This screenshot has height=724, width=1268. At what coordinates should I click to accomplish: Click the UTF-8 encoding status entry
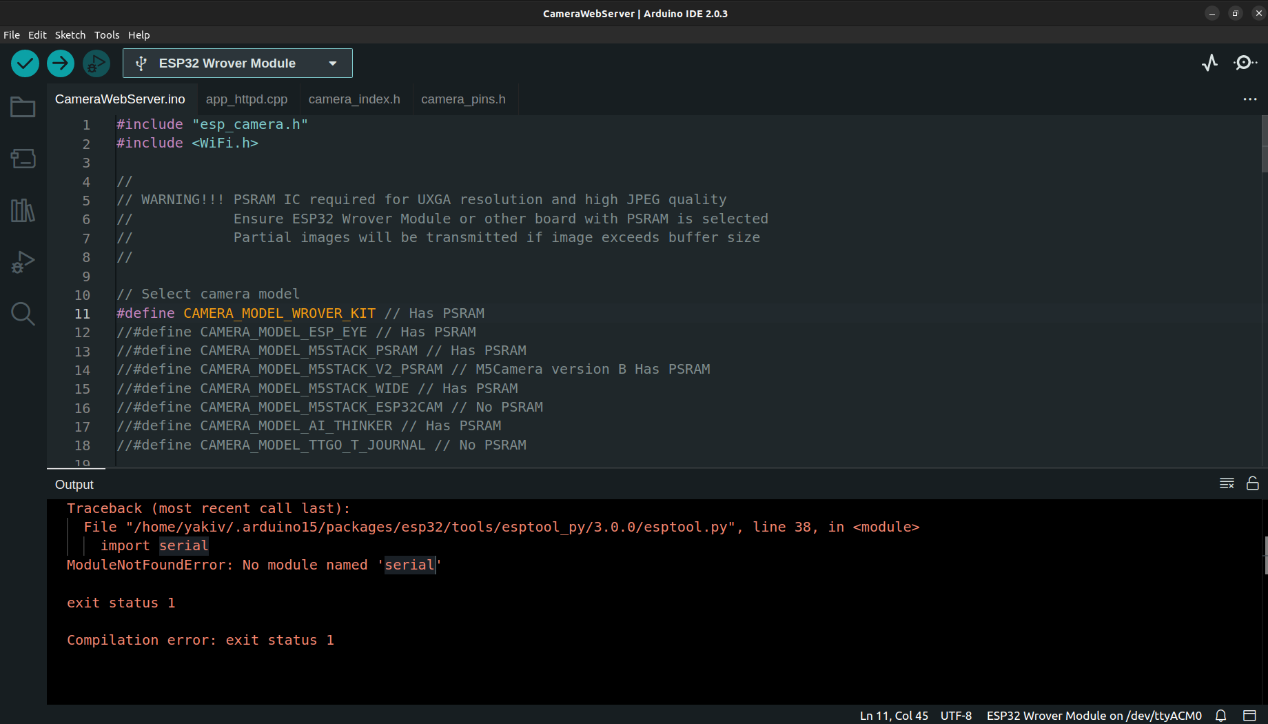[x=956, y=716]
